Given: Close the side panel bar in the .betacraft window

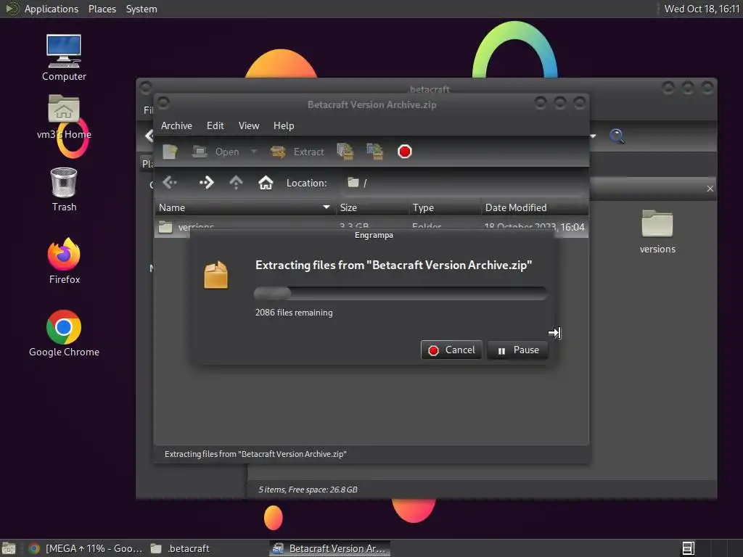Looking at the screenshot, I should (x=710, y=189).
